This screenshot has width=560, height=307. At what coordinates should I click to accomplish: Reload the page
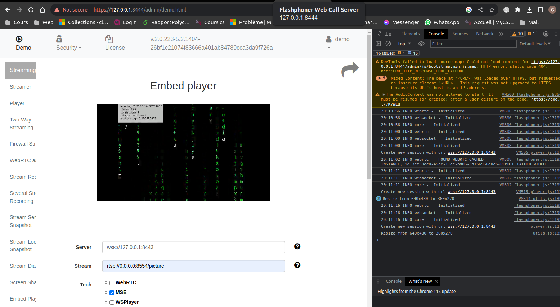(31, 10)
